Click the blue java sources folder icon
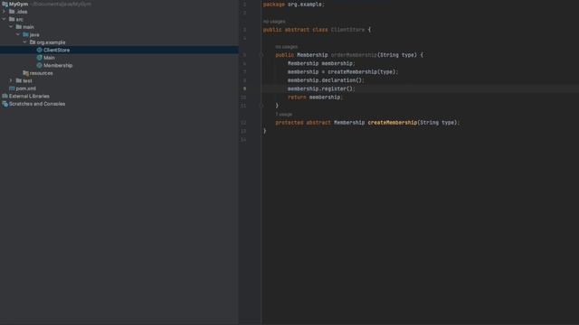 pyautogui.click(x=25, y=34)
